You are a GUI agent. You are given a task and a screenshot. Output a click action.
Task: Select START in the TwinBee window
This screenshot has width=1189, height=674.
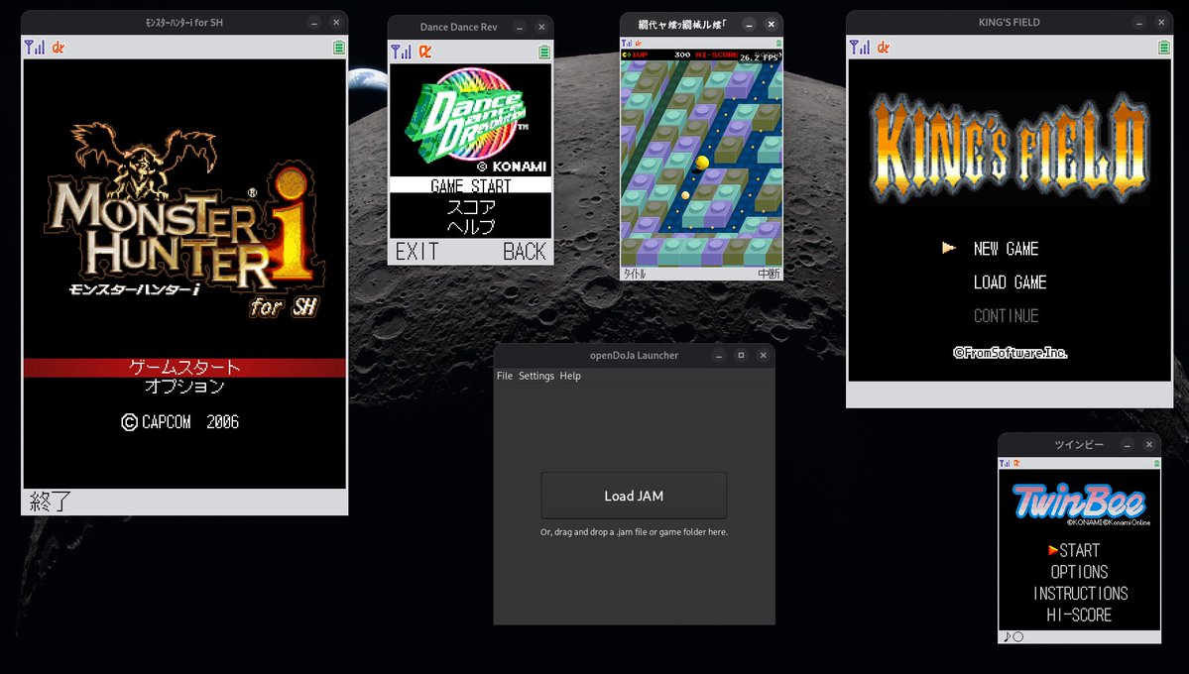[1079, 550]
